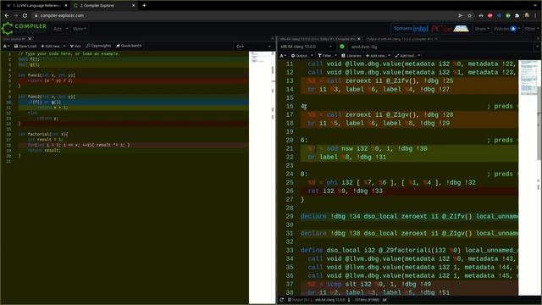Close the x86-64 clang 13.0.0 compiler pane tab
The height and width of the screenshot is (305, 542).
pos(359,39)
